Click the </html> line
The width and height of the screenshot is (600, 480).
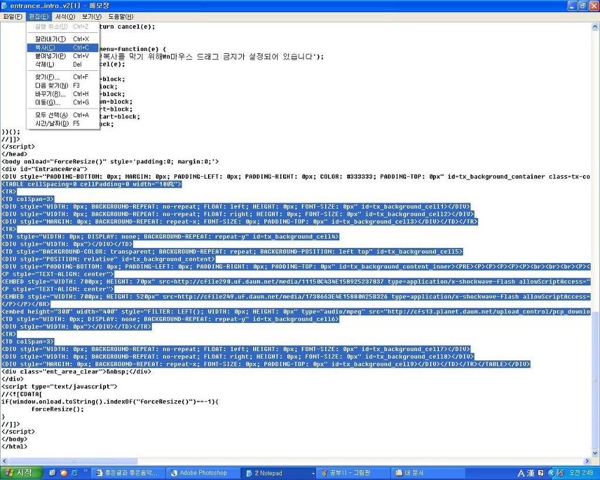pos(15,447)
